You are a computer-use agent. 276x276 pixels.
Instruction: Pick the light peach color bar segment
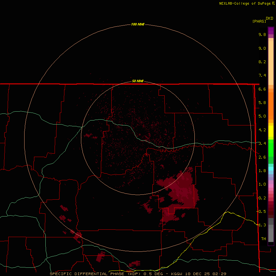271,63
